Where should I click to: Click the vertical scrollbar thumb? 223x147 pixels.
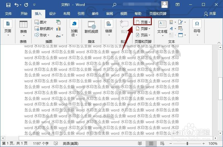[x=220, y=88]
